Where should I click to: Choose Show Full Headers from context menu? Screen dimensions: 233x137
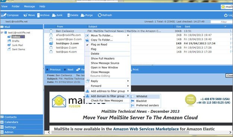point(103,58)
